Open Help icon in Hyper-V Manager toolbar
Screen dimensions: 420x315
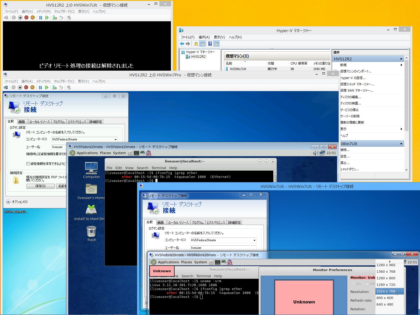pos(210,44)
